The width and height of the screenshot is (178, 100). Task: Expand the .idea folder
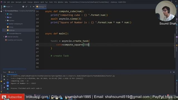6,14
